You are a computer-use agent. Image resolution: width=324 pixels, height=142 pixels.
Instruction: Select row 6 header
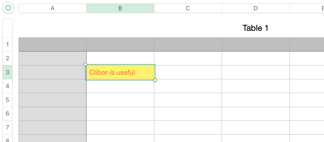click(x=7, y=114)
